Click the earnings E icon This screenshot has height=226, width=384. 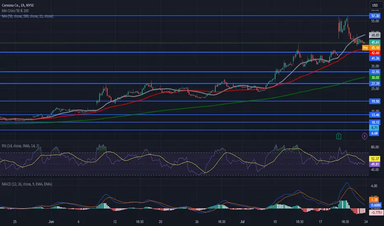click(339, 136)
